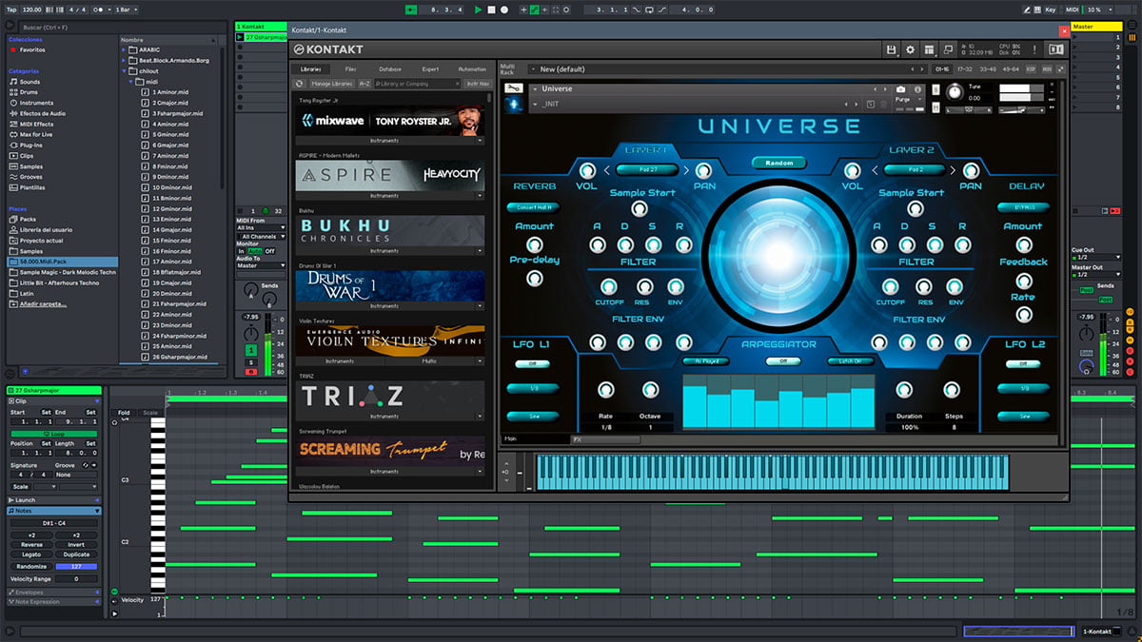Click Ableton play button in transport
1142x642 pixels.
[478, 10]
